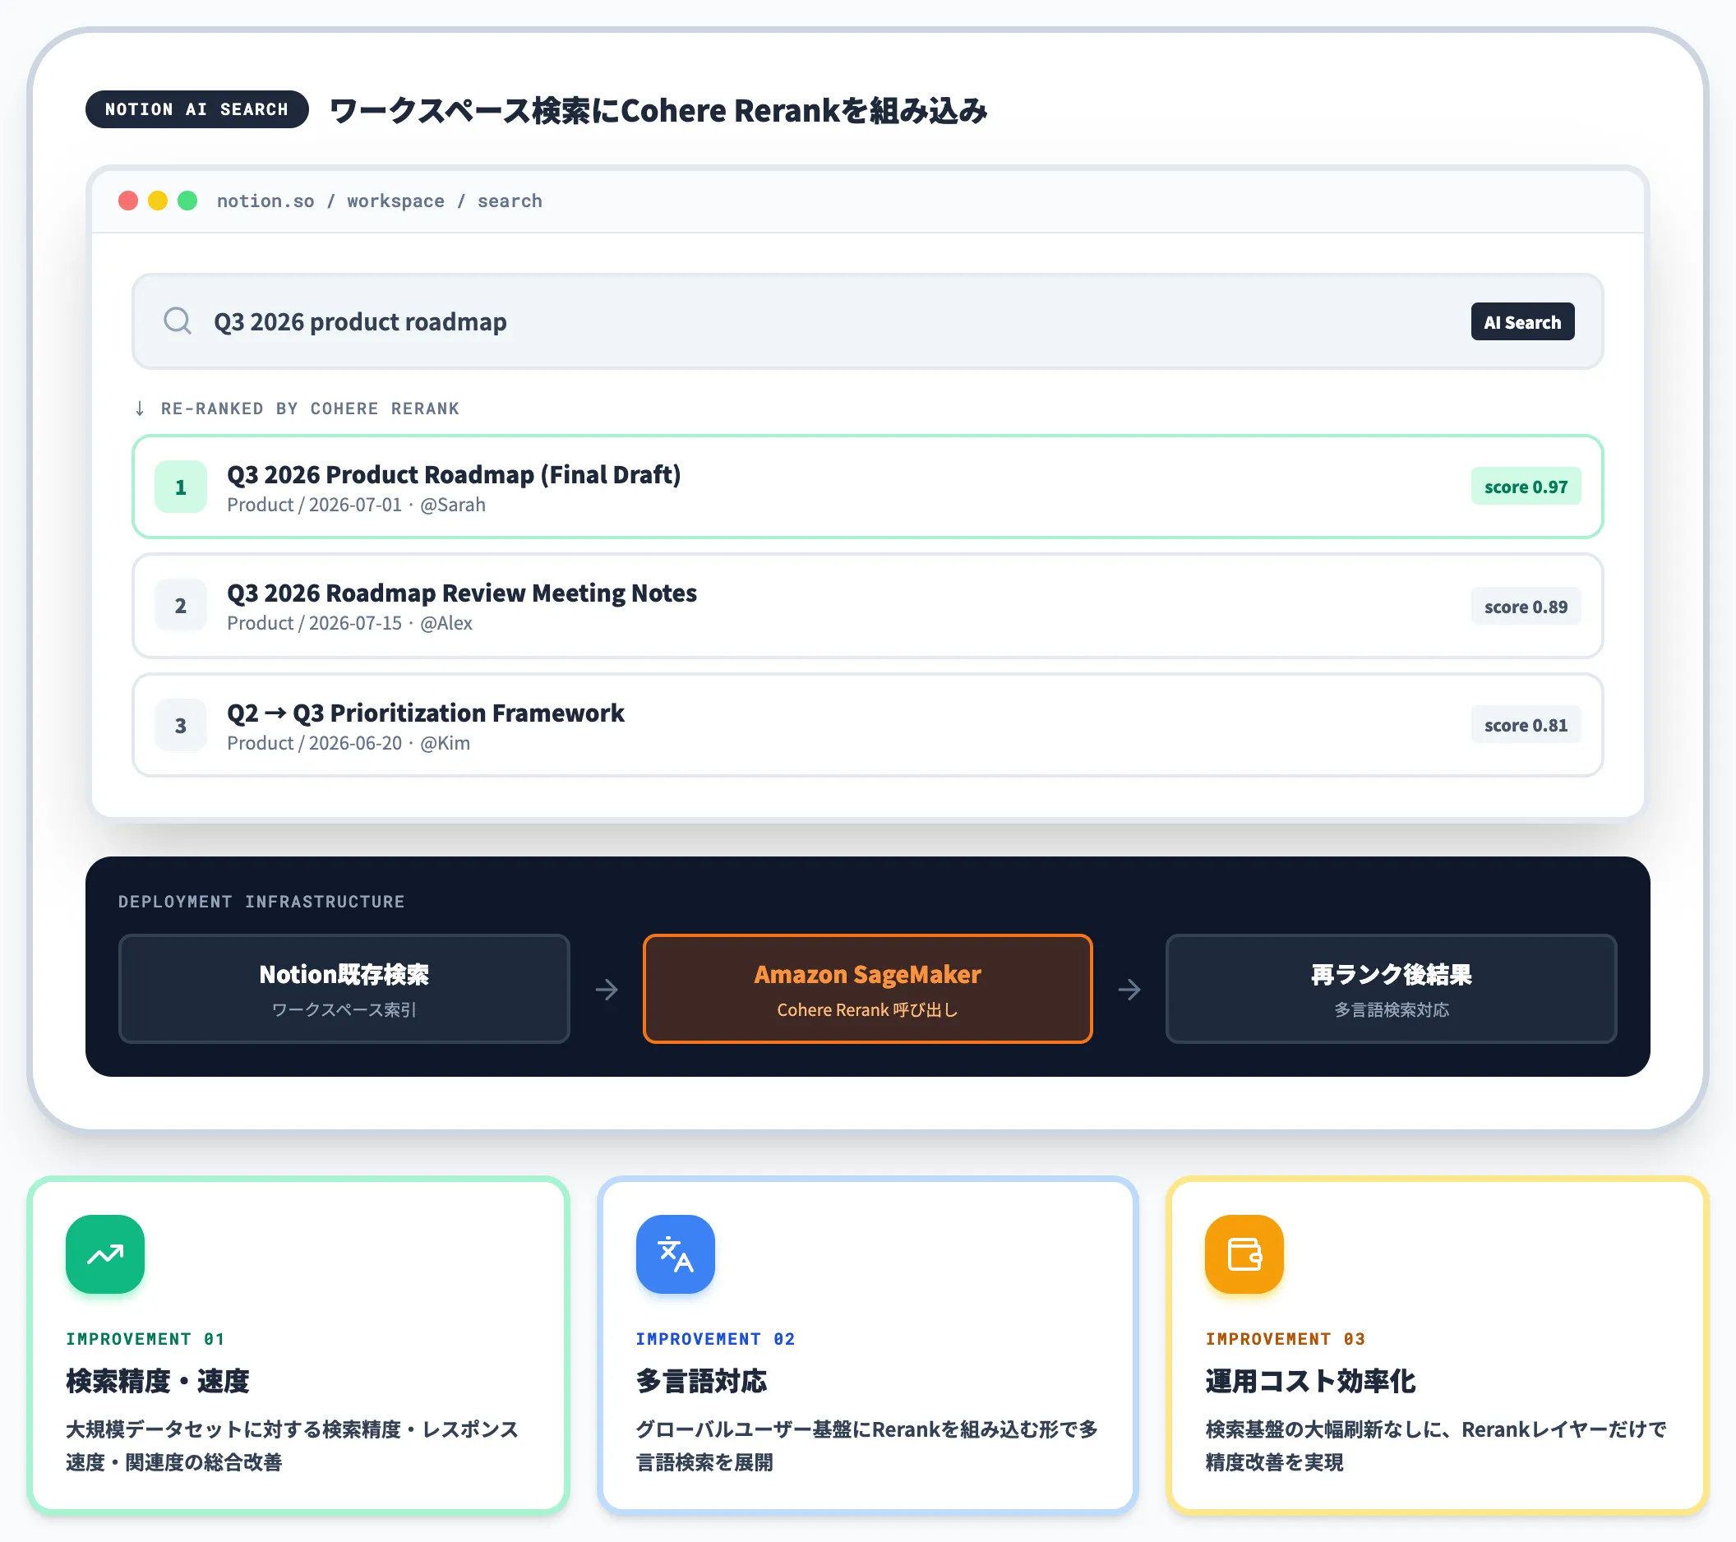The height and width of the screenshot is (1542, 1736).
Task: Select the Amazon SageMaker pipeline box
Action: [x=868, y=989]
